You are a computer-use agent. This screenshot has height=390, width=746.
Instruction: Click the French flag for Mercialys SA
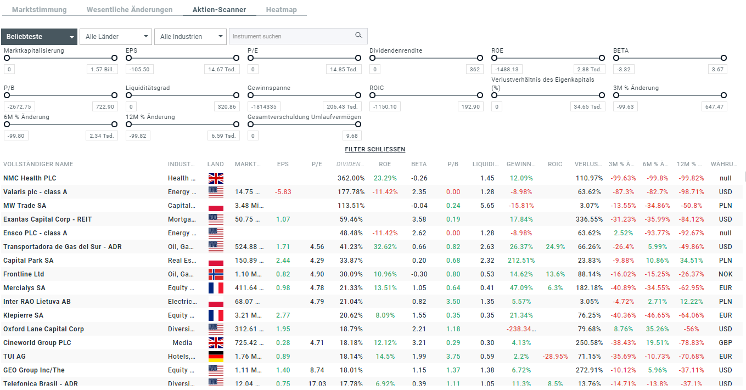[x=216, y=288]
